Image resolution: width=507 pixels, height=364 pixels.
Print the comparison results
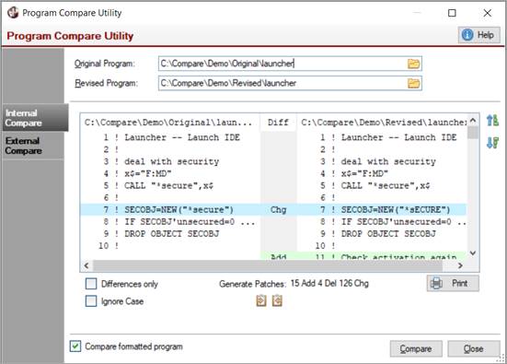click(x=453, y=283)
